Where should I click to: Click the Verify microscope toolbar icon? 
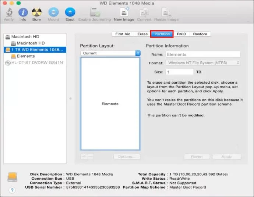point(9,12)
